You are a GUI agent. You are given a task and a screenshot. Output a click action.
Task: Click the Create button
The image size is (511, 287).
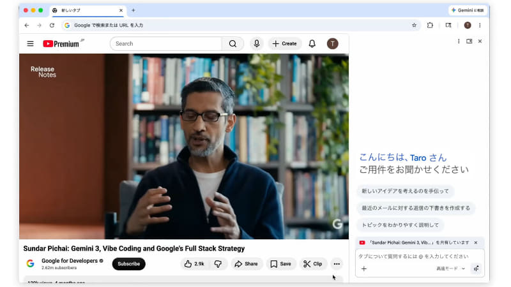[x=285, y=43]
